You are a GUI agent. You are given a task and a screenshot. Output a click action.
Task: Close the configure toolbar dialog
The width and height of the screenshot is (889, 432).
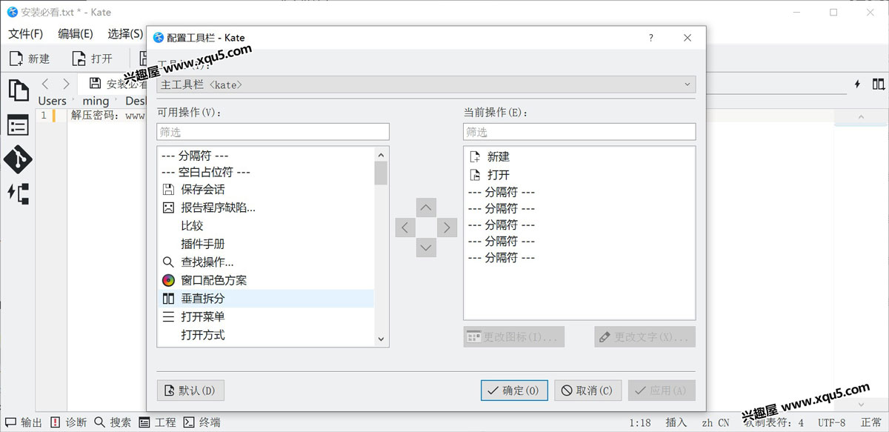point(688,38)
